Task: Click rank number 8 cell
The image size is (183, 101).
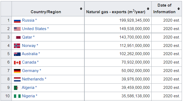Action: pyautogui.click(x=6, y=79)
